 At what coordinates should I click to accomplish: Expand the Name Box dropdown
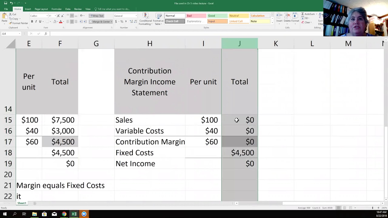[19, 34]
